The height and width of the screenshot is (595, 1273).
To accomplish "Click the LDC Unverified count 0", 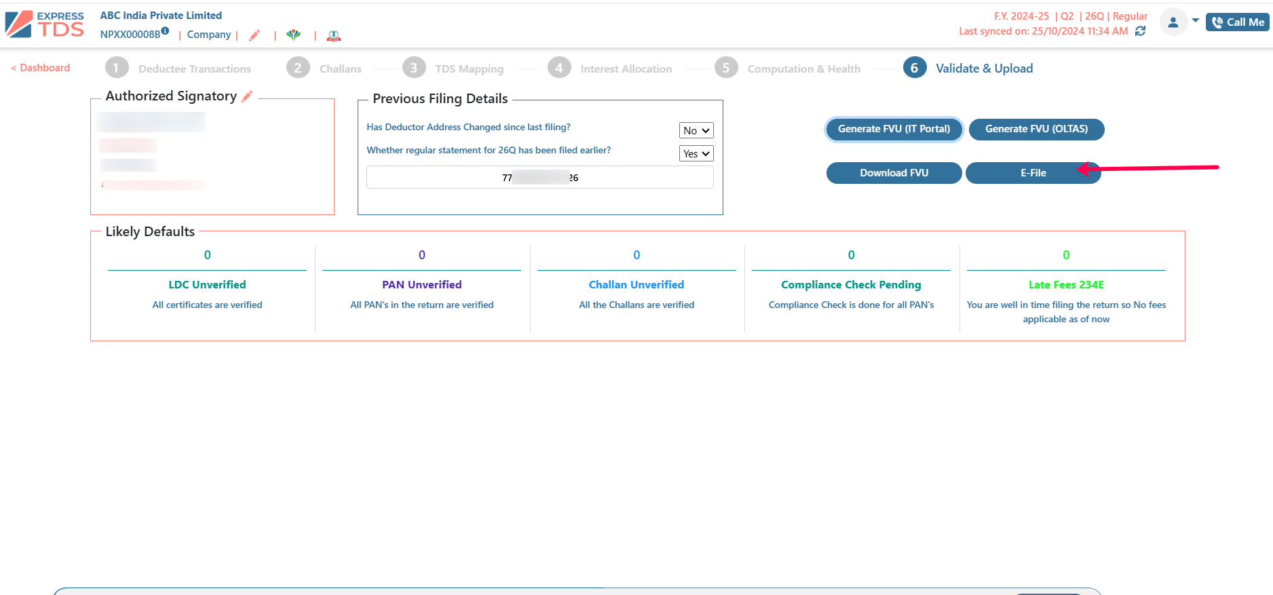I will click(x=208, y=255).
